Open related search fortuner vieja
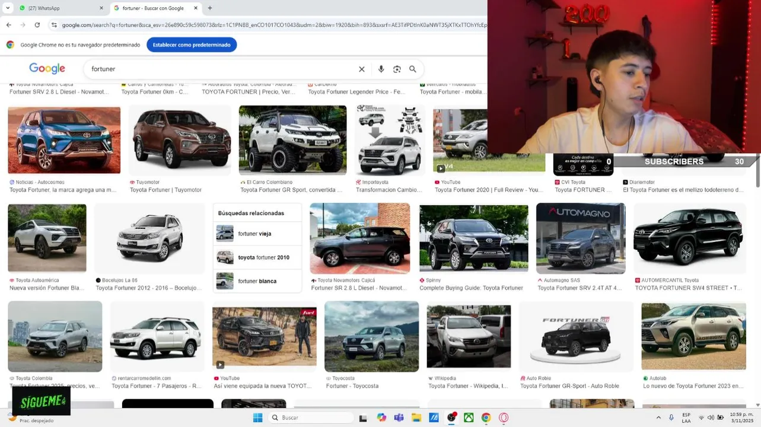Image resolution: width=761 pixels, height=427 pixels. [257, 234]
